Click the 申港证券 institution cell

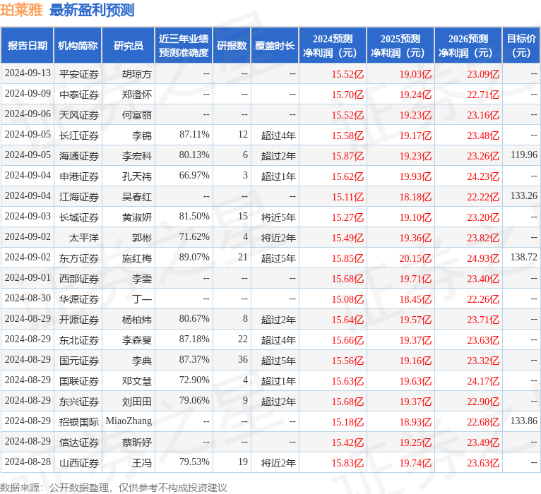pos(79,176)
